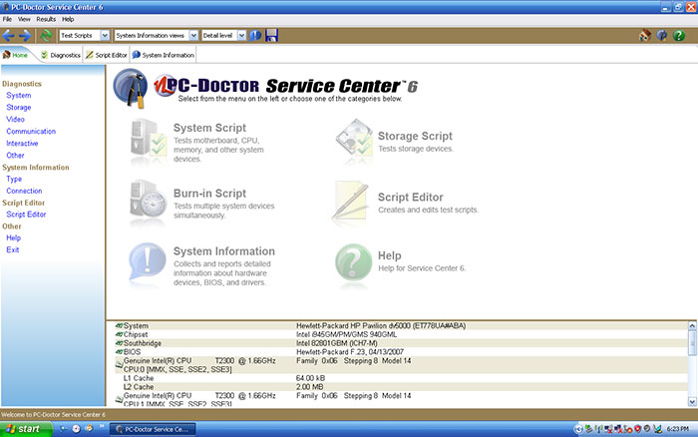Open the Help menu in menu bar

tap(68, 19)
